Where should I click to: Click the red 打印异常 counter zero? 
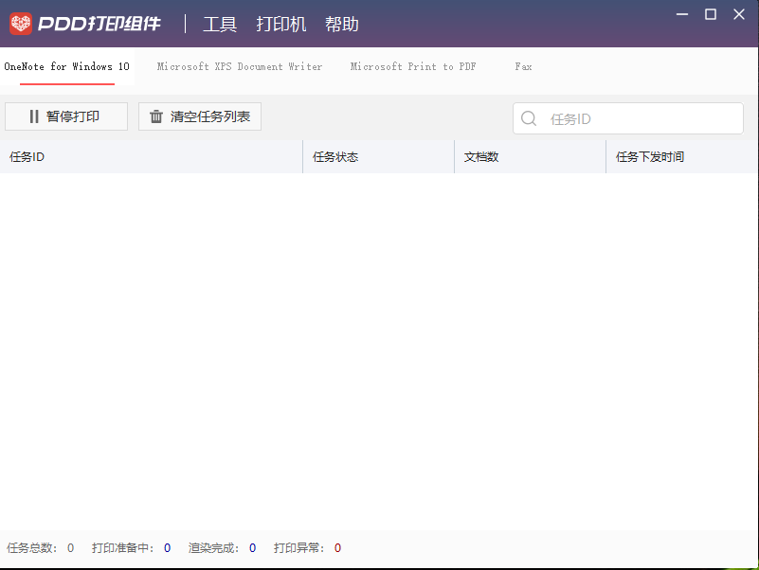[337, 547]
